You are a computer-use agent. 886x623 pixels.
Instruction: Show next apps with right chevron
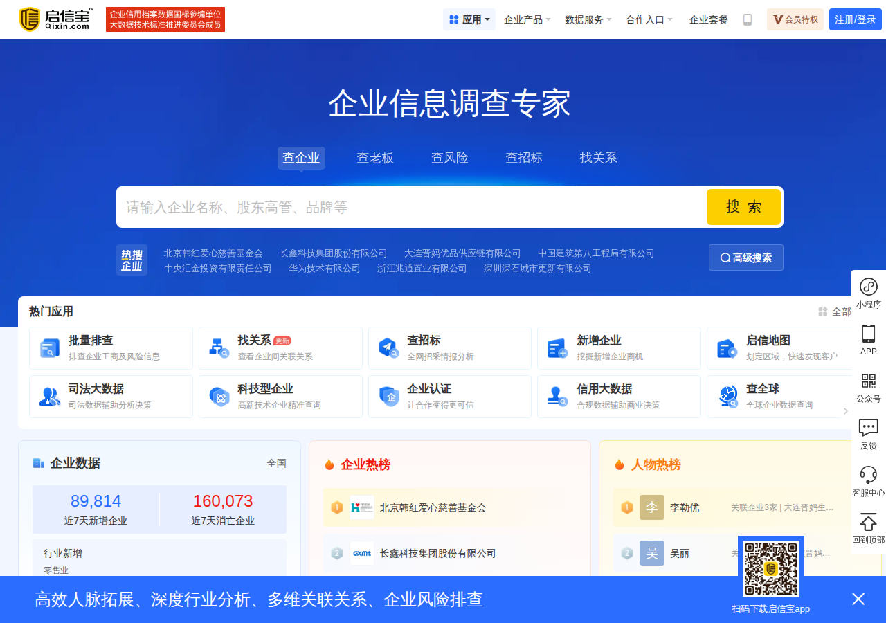click(845, 411)
